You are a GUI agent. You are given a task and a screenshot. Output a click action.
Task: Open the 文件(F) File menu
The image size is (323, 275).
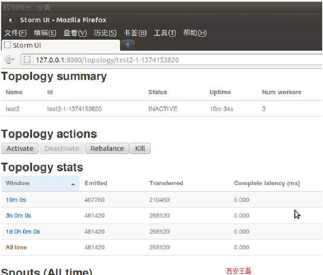15,33
